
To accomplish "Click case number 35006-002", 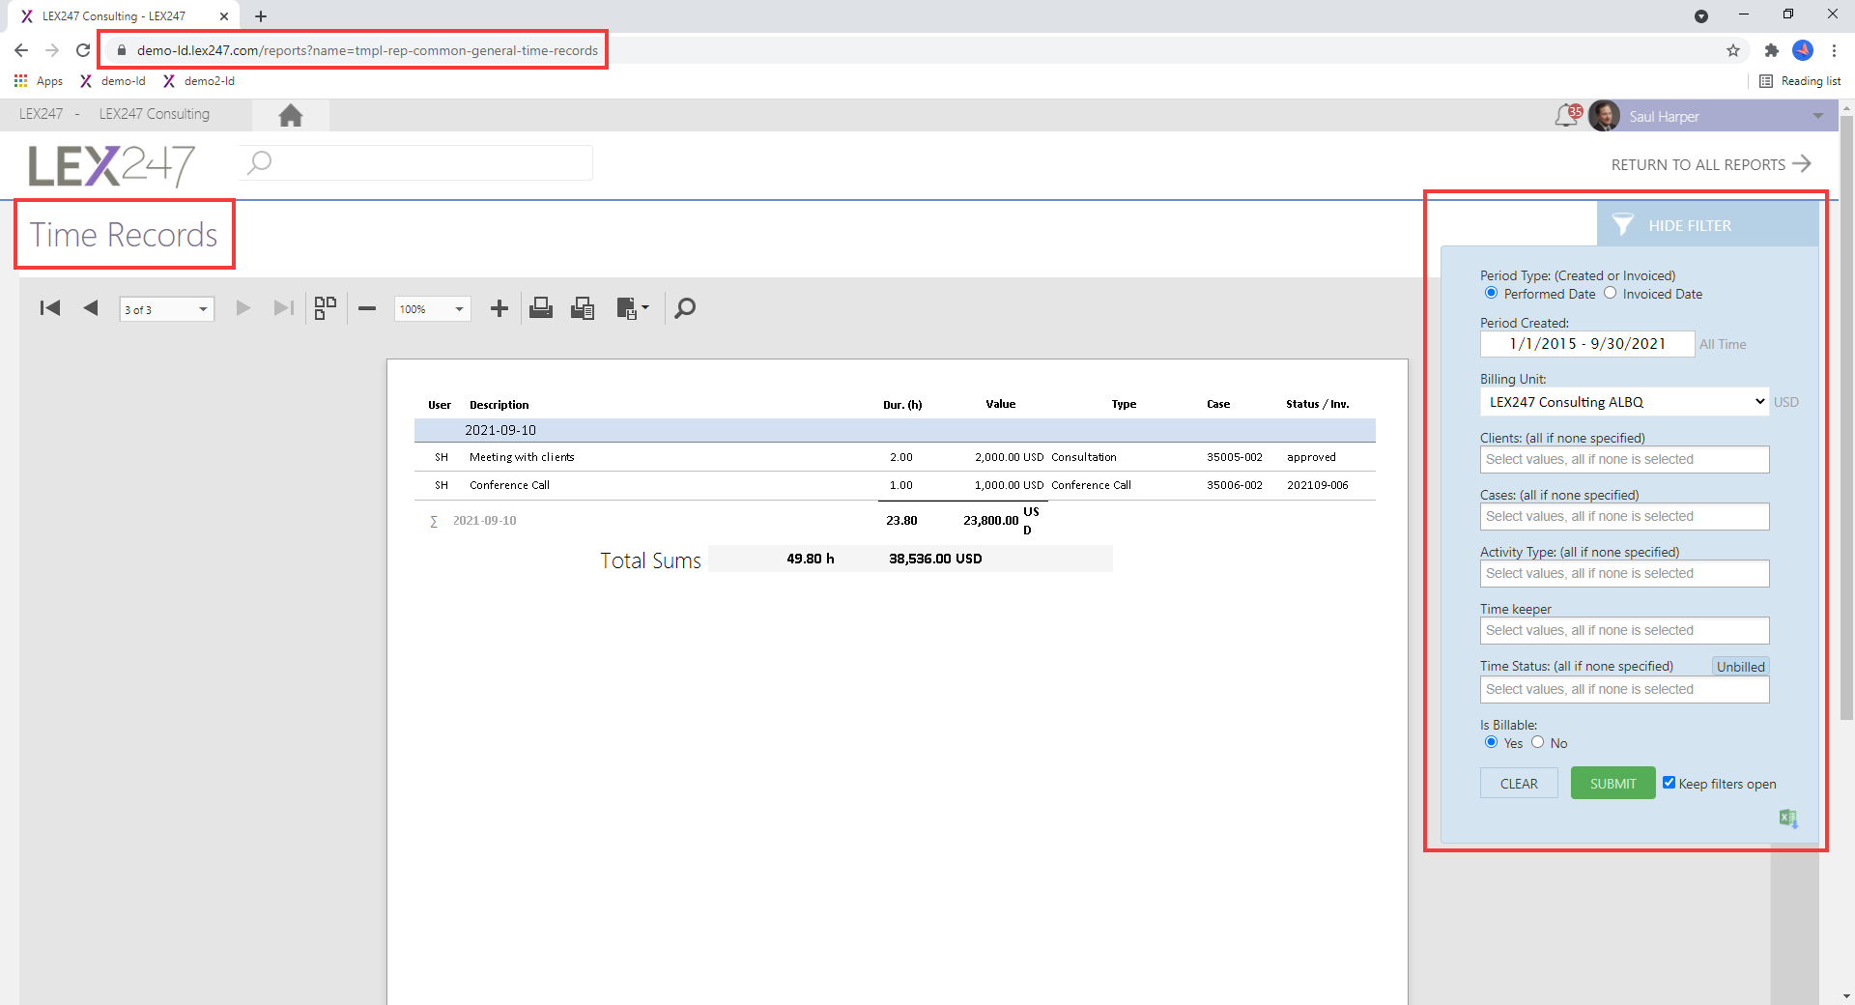I will (1234, 485).
